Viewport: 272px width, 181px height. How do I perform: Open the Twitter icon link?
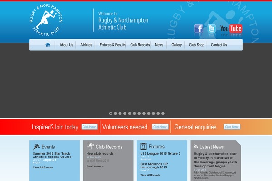(x=211, y=29)
